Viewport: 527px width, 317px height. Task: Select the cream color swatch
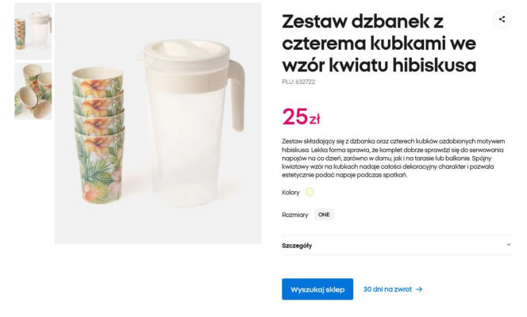pyautogui.click(x=310, y=192)
